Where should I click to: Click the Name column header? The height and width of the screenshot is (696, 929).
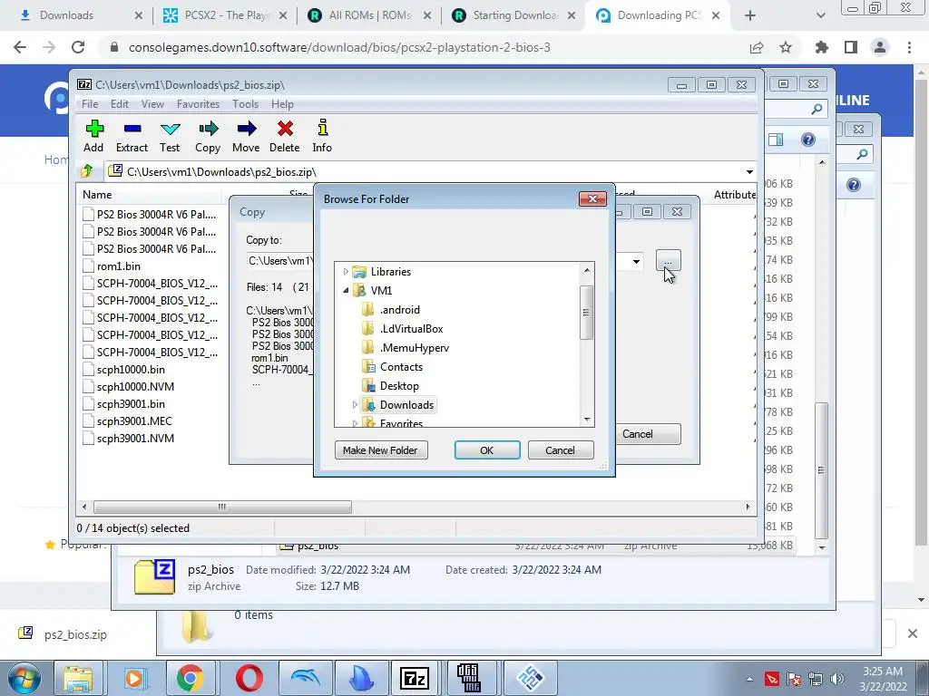(x=150, y=195)
